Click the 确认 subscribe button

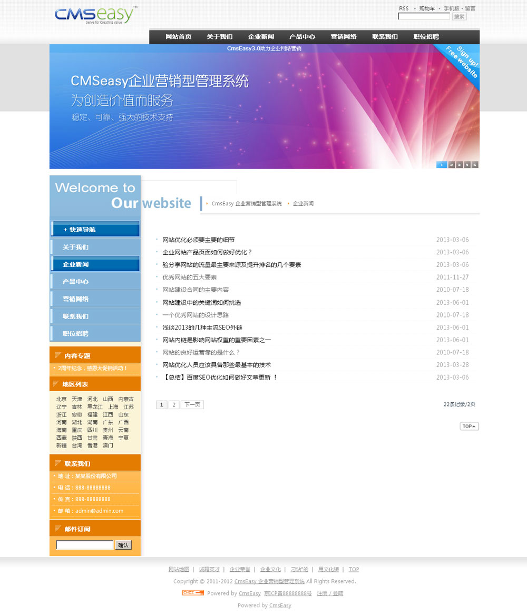click(123, 545)
